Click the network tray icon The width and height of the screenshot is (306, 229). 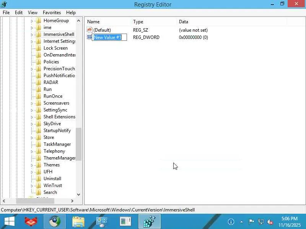(260, 222)
